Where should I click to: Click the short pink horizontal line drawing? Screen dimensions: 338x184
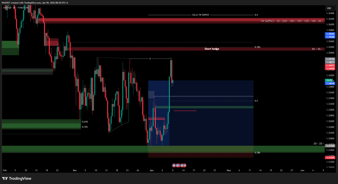pos(185,111)
